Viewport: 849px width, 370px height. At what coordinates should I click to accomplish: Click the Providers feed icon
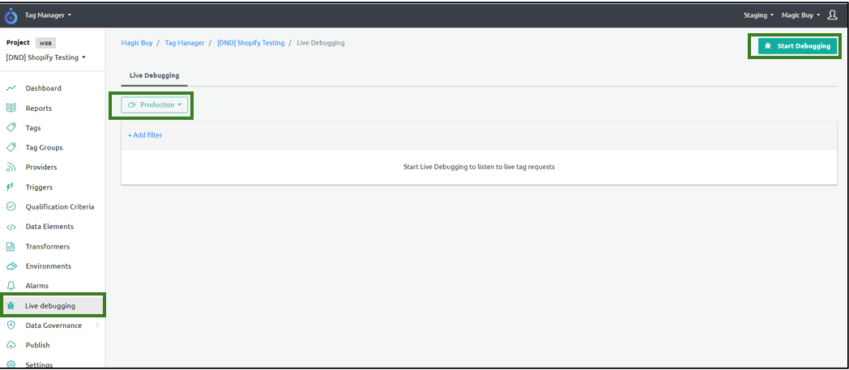coord(11,167)
